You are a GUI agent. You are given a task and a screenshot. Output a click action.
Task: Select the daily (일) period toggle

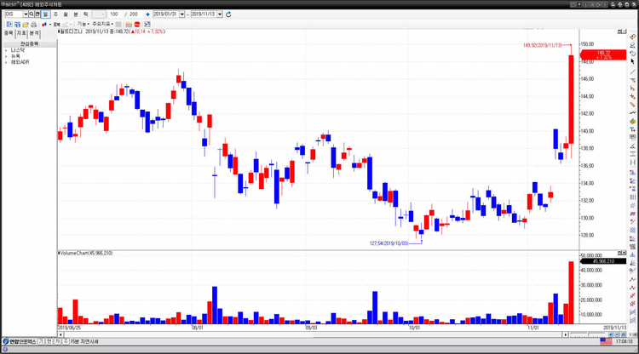click(x=45, y=14)
